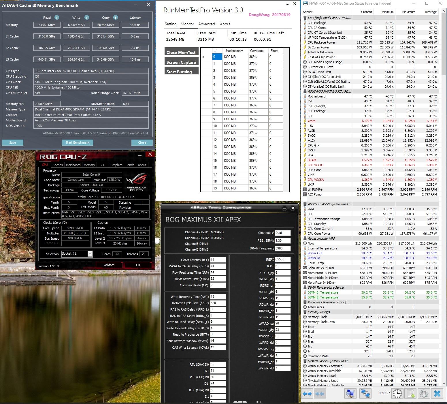Select DIMM[0] Temperature row in HWiNFO
Image resolution: width=447 pixels, height=404 pixels.
(x=370, y=292)
